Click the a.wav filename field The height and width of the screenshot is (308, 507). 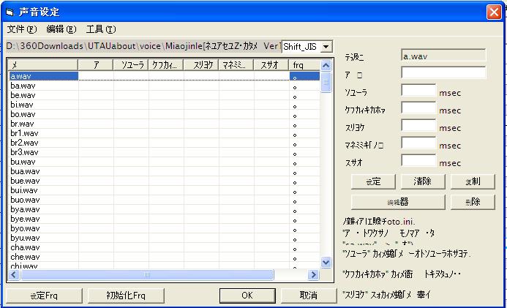[x=443, y=56]
